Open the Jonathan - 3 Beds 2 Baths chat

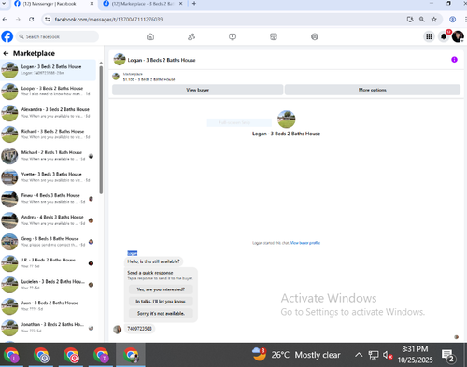coord(49,327)
